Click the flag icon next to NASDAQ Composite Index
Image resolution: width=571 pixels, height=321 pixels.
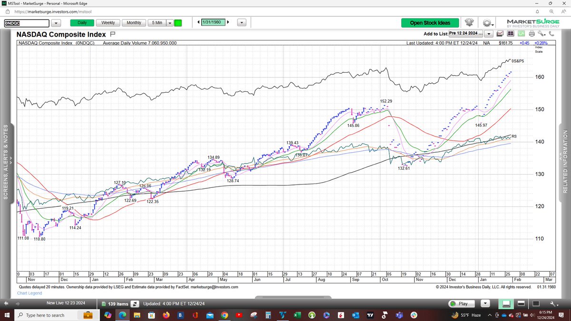click(113, 34)
